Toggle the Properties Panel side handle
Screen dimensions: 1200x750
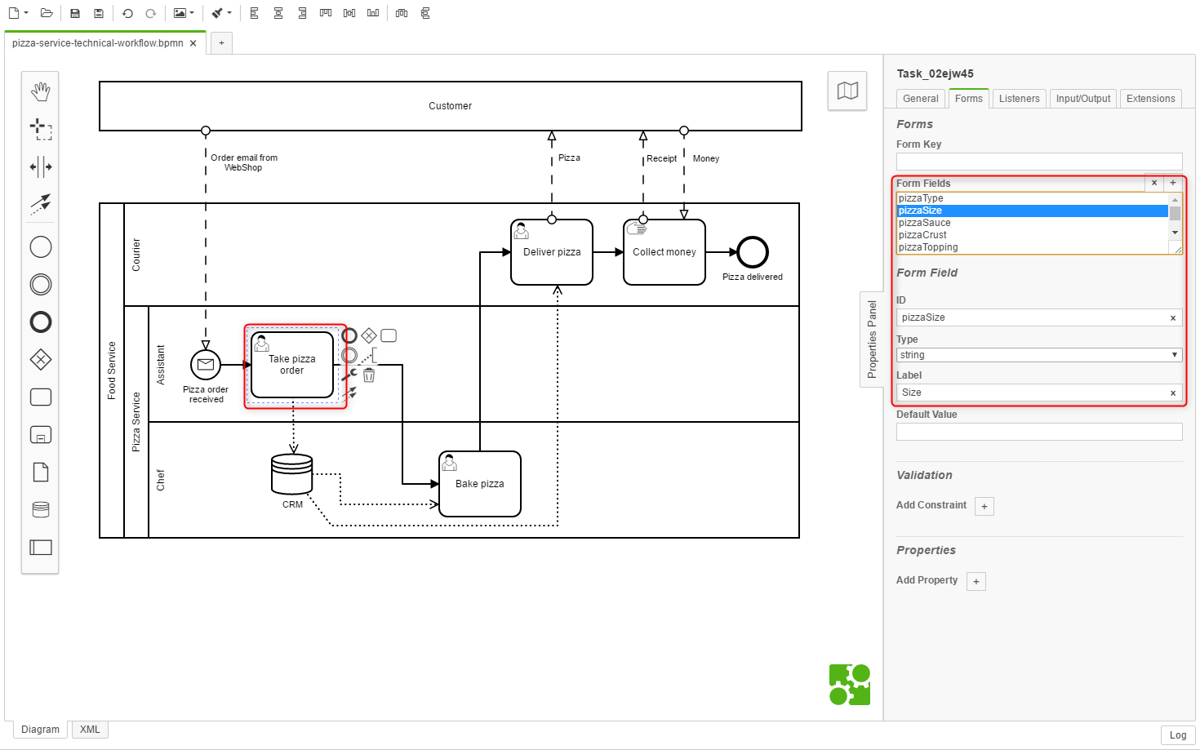tap(872, 339)
